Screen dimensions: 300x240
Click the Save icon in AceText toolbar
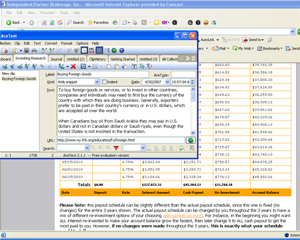click(26, 50)
